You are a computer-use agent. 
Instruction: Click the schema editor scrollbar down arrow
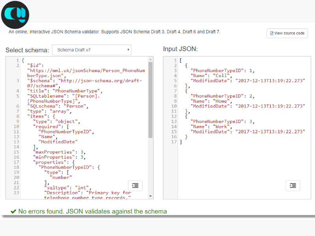(150, 196)
